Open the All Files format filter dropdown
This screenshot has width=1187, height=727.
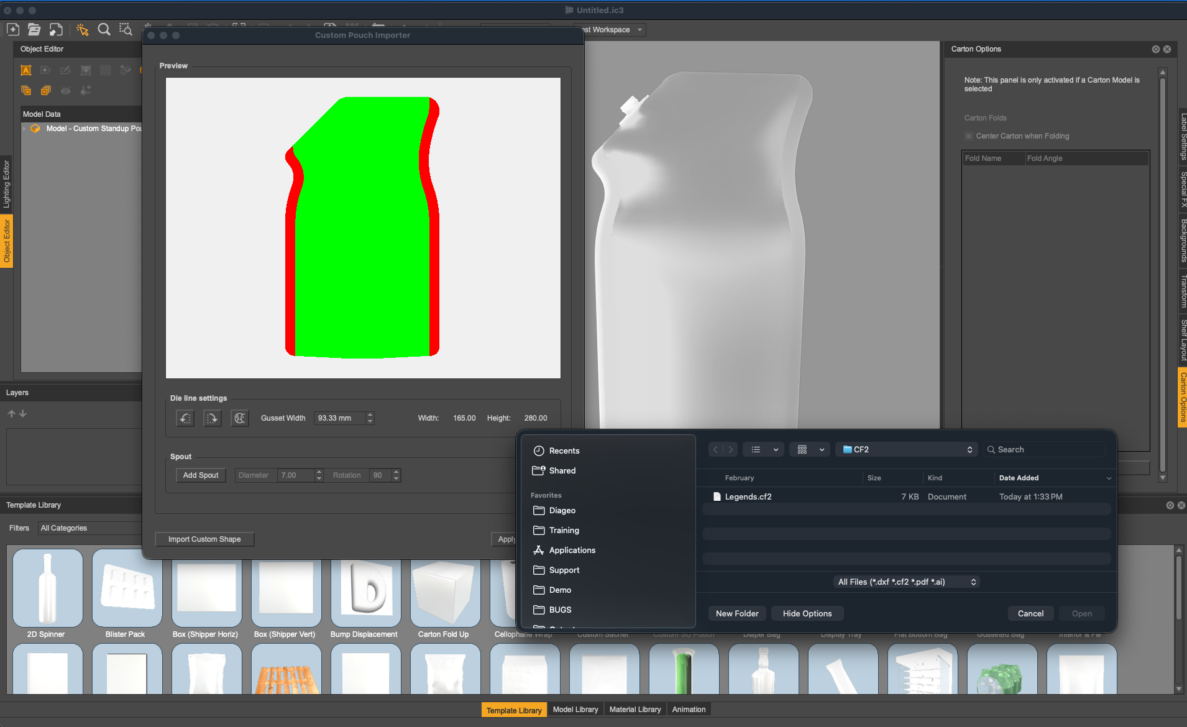(x=907, y=582)
